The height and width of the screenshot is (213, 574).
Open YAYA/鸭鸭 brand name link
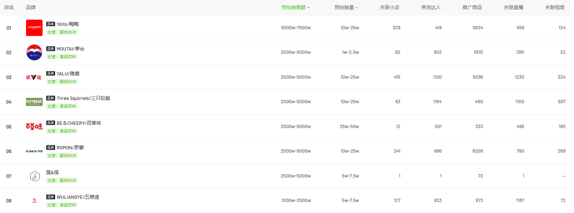[68, 24]
